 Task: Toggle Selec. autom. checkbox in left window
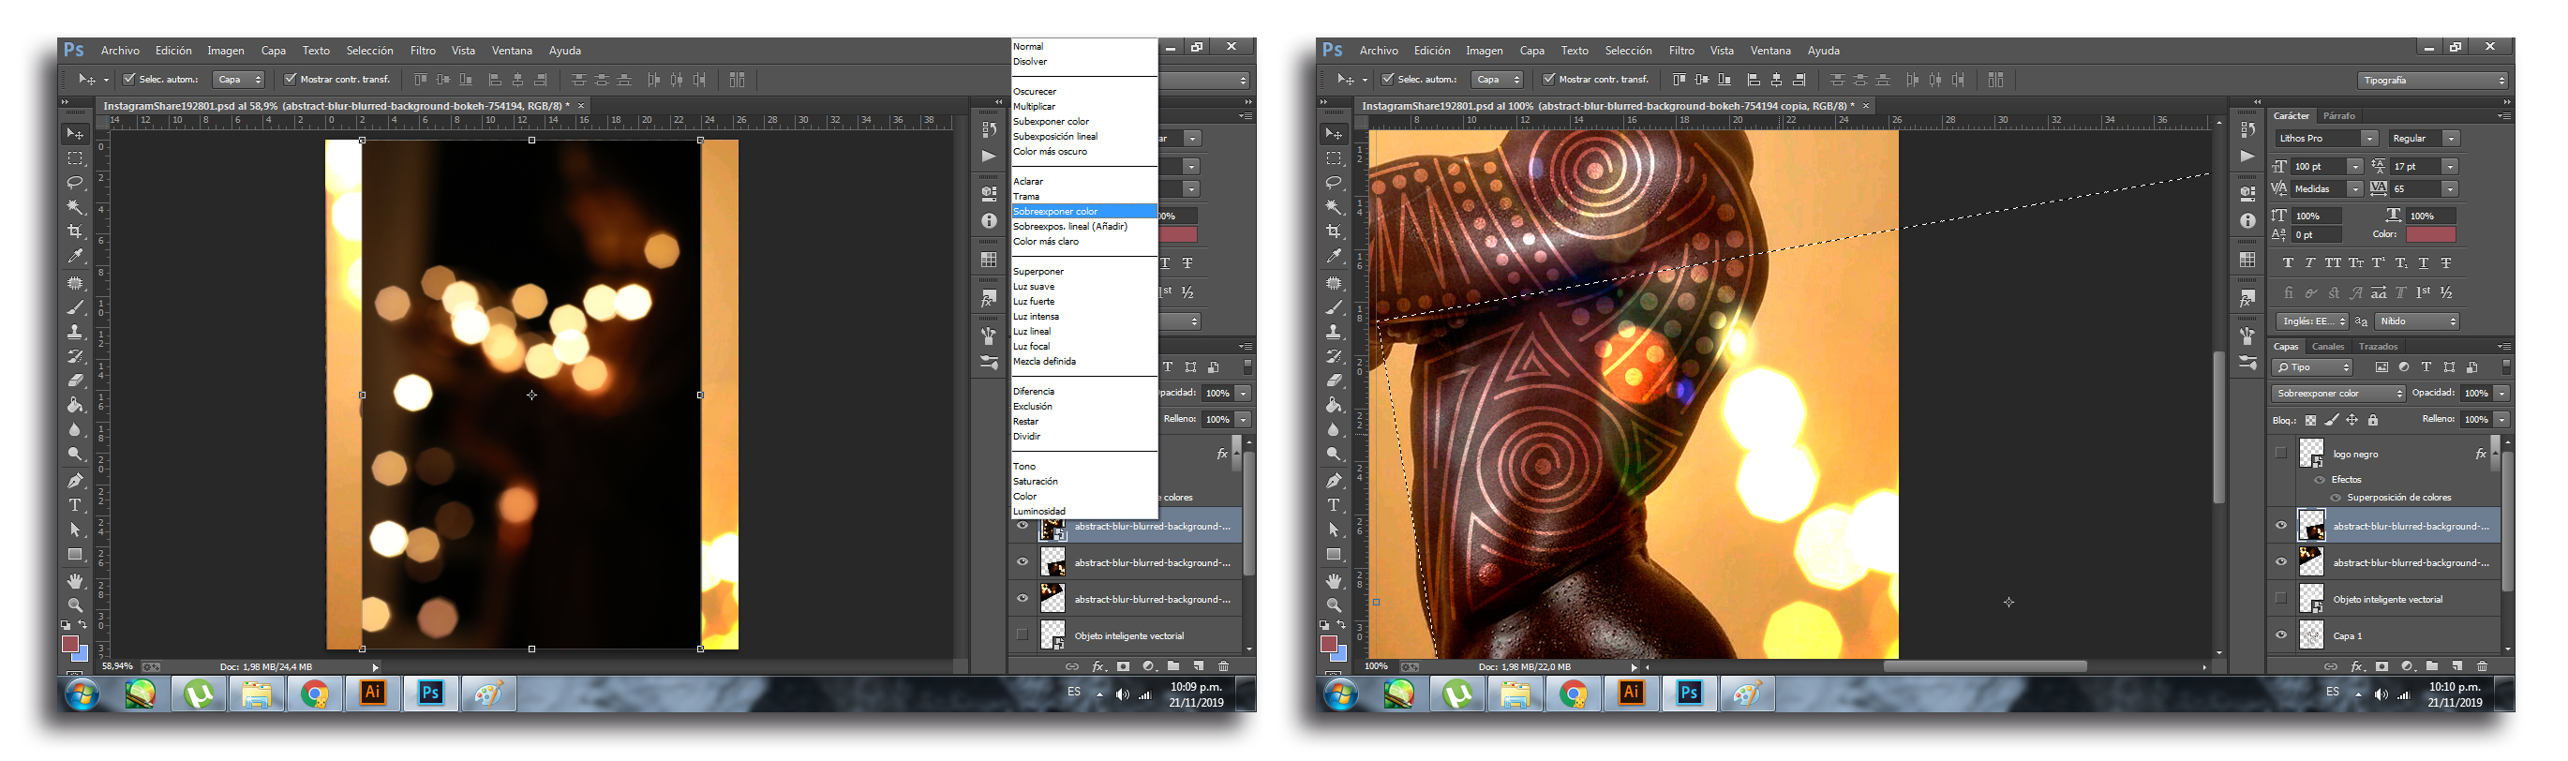click(128, 79)
